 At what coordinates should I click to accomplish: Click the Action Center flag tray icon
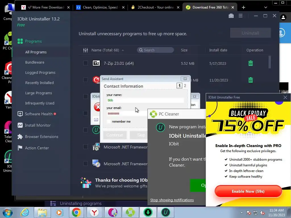[249, 213]
